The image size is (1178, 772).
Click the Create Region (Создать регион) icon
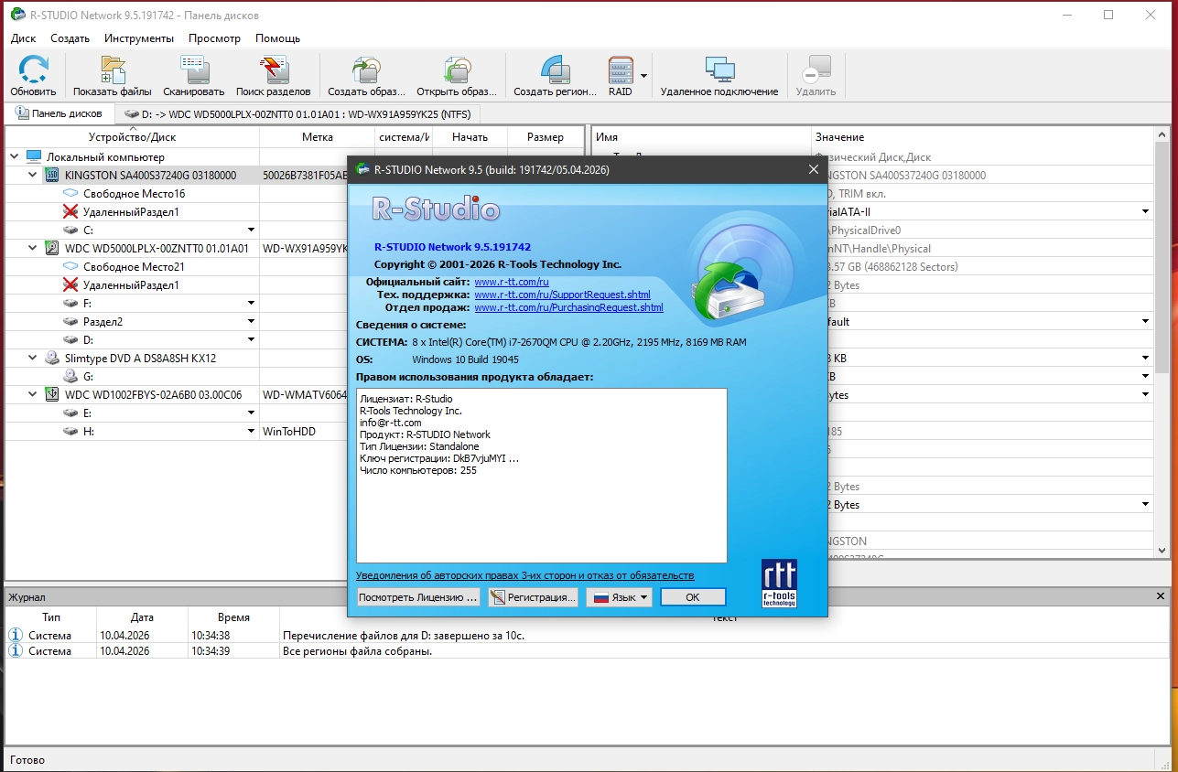tap(555, 76)
